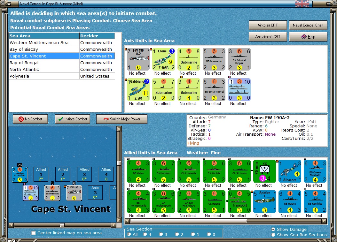Image resolution: width=337 pixels, height=242 pixels.
Task: Select the Albacore aircraft counter
Action: [x=290, y=171]
